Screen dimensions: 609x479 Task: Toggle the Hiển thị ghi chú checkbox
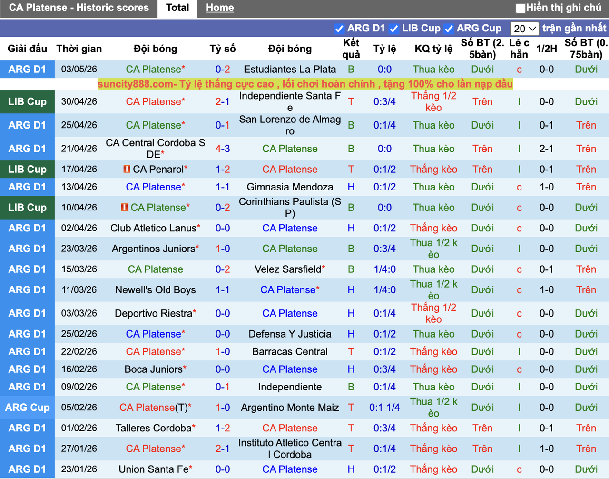(x=521, y=8)
